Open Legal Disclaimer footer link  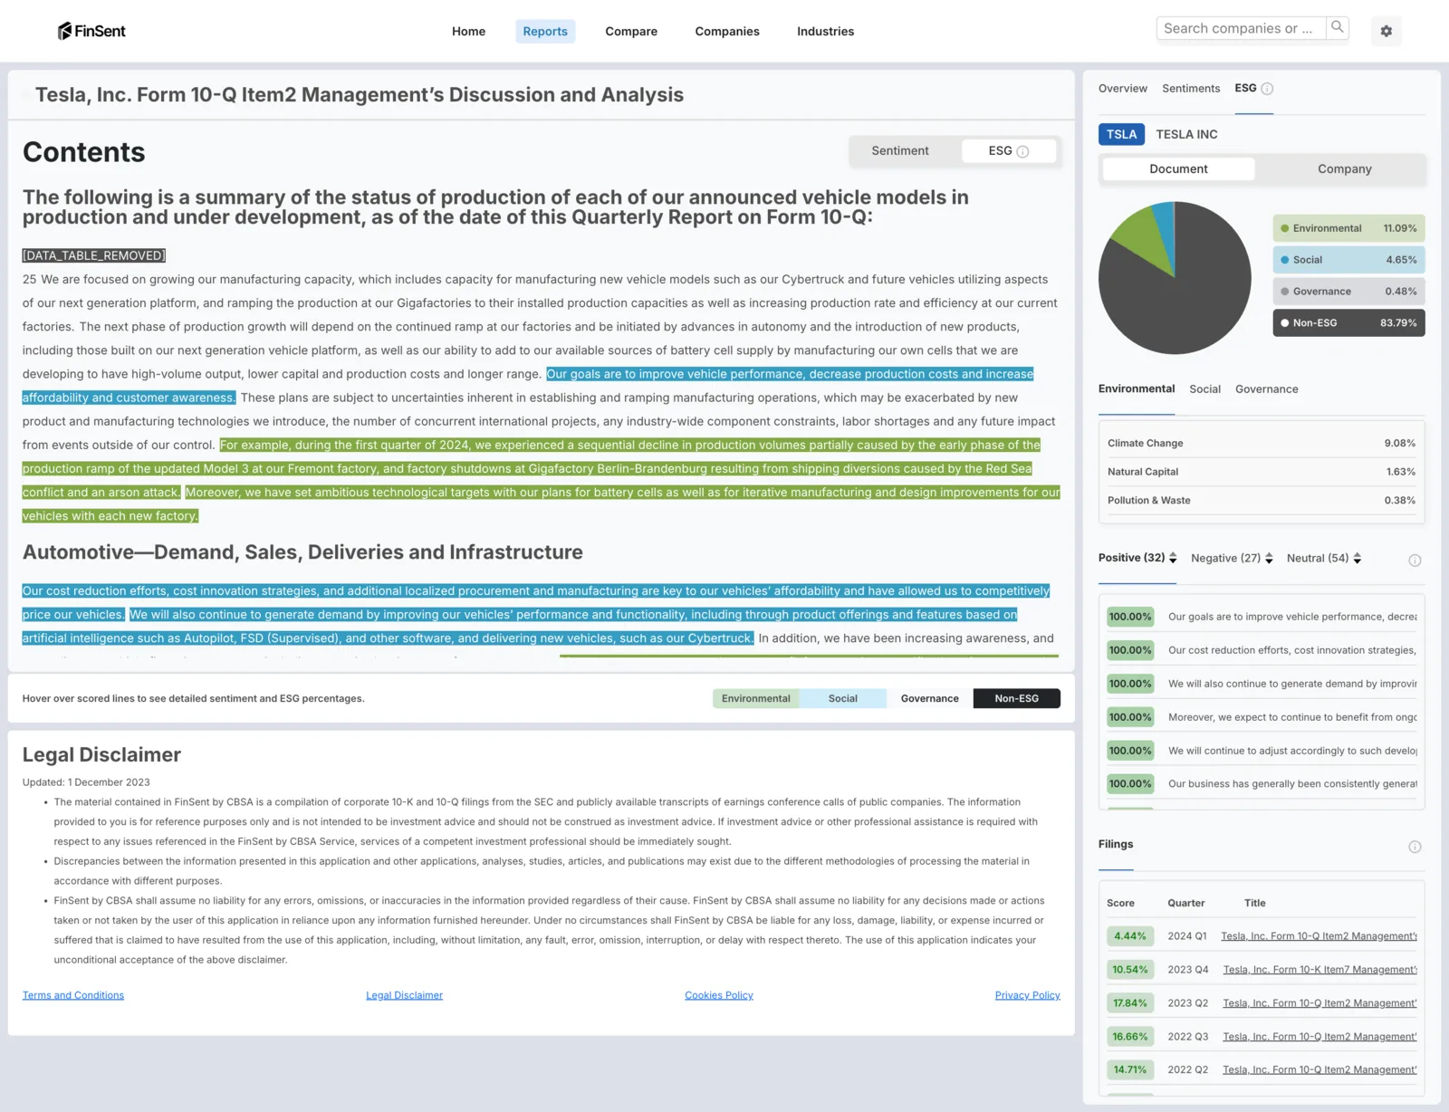[x=404, y=995]
